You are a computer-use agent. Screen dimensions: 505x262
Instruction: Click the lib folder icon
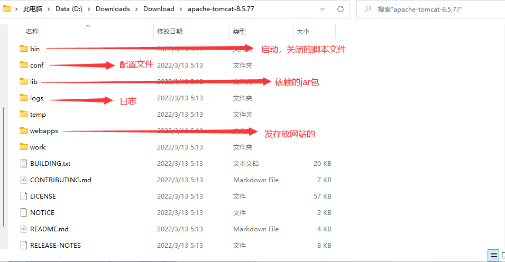coord(23,81)
